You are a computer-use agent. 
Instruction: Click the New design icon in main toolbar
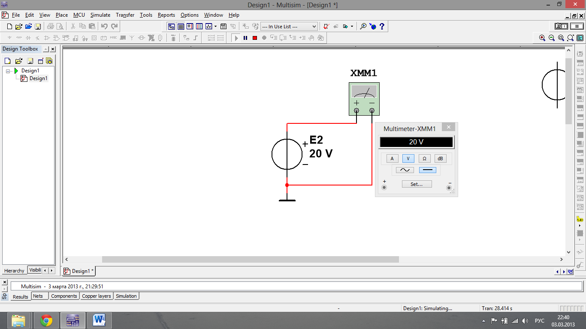[x=9, y=27]
